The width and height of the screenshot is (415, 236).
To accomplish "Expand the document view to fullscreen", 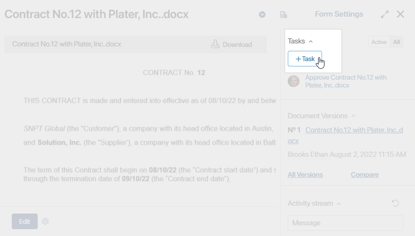I will [385, 14].
